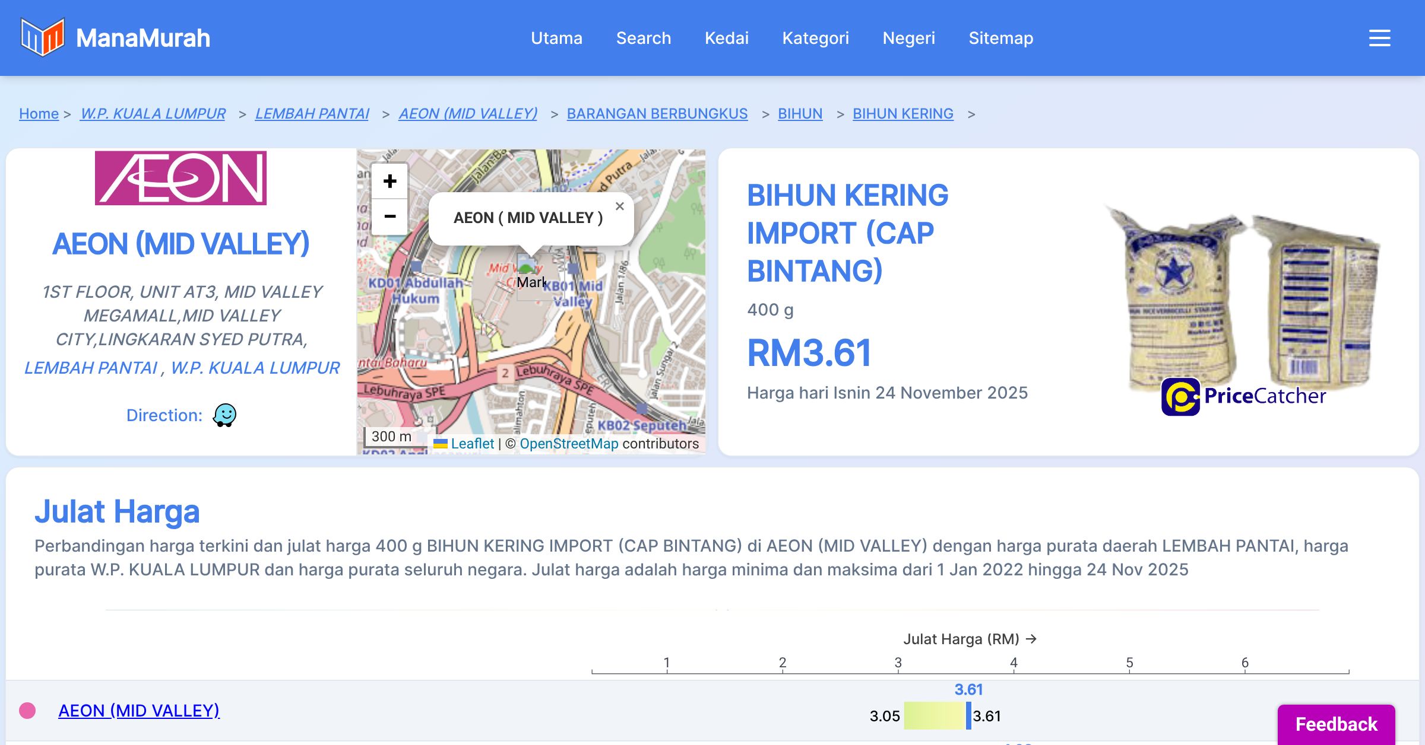Image resolution: width=1425 pixels, height=745 pixels.
Task: Open Waze directions icon
Action: tap(225, 415)
